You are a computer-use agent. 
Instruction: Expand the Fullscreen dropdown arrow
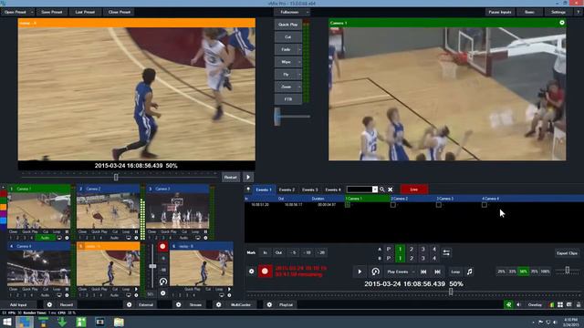[308, 12]
